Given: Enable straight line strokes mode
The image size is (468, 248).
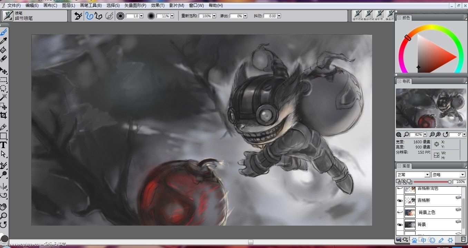Looking at the screenshot, I should (x=98, y=16).
